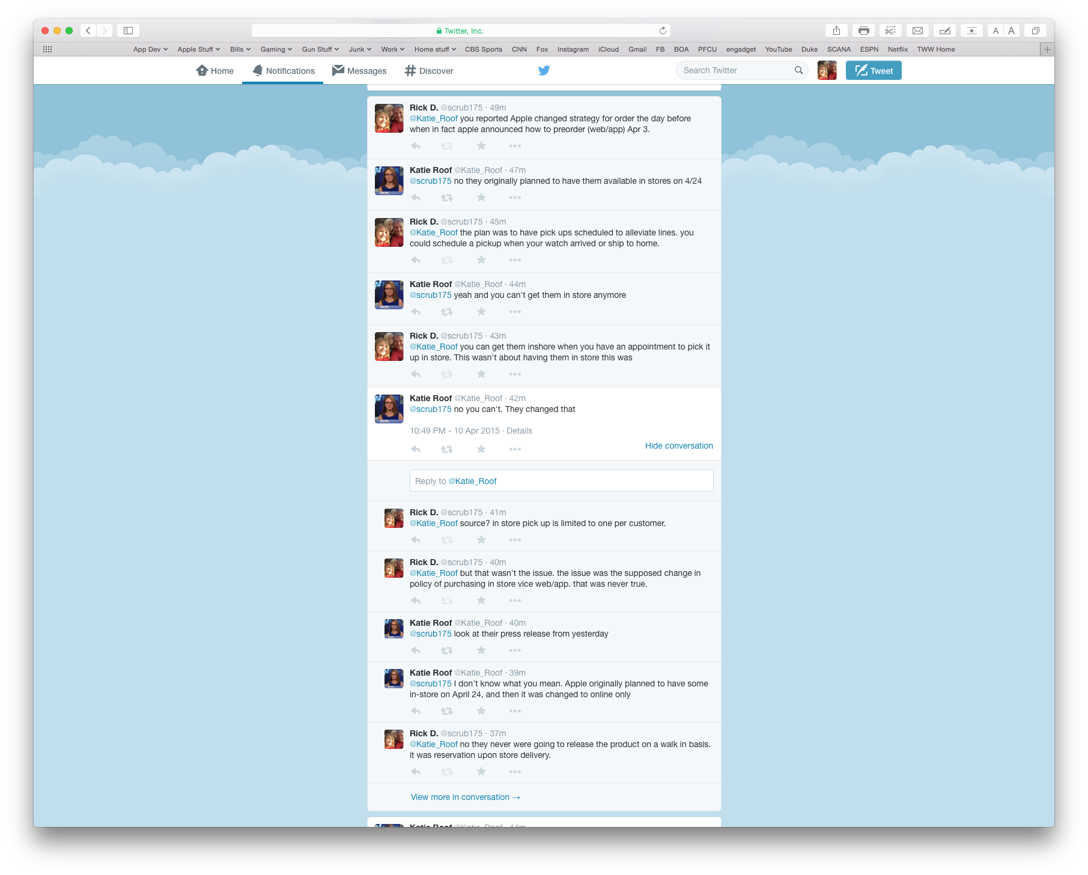The width and height of the screenshot is (1088, 875).
Task: Expand the Apple Stuff bookmarks folder
Action: (198, 49)
